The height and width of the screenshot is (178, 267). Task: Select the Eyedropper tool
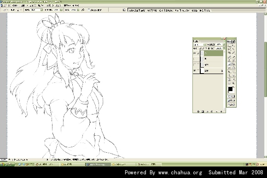[x=233, y=80]
